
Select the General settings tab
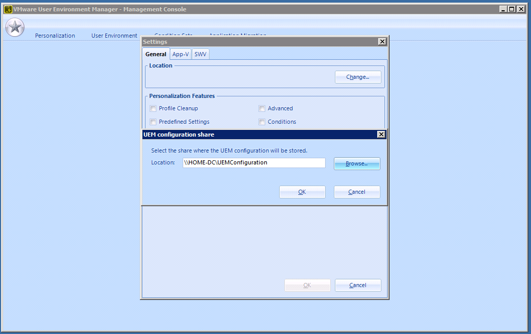point(156,54)
